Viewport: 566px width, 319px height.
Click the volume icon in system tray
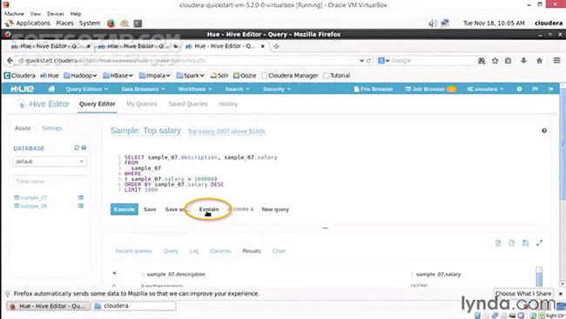point(433,24)
